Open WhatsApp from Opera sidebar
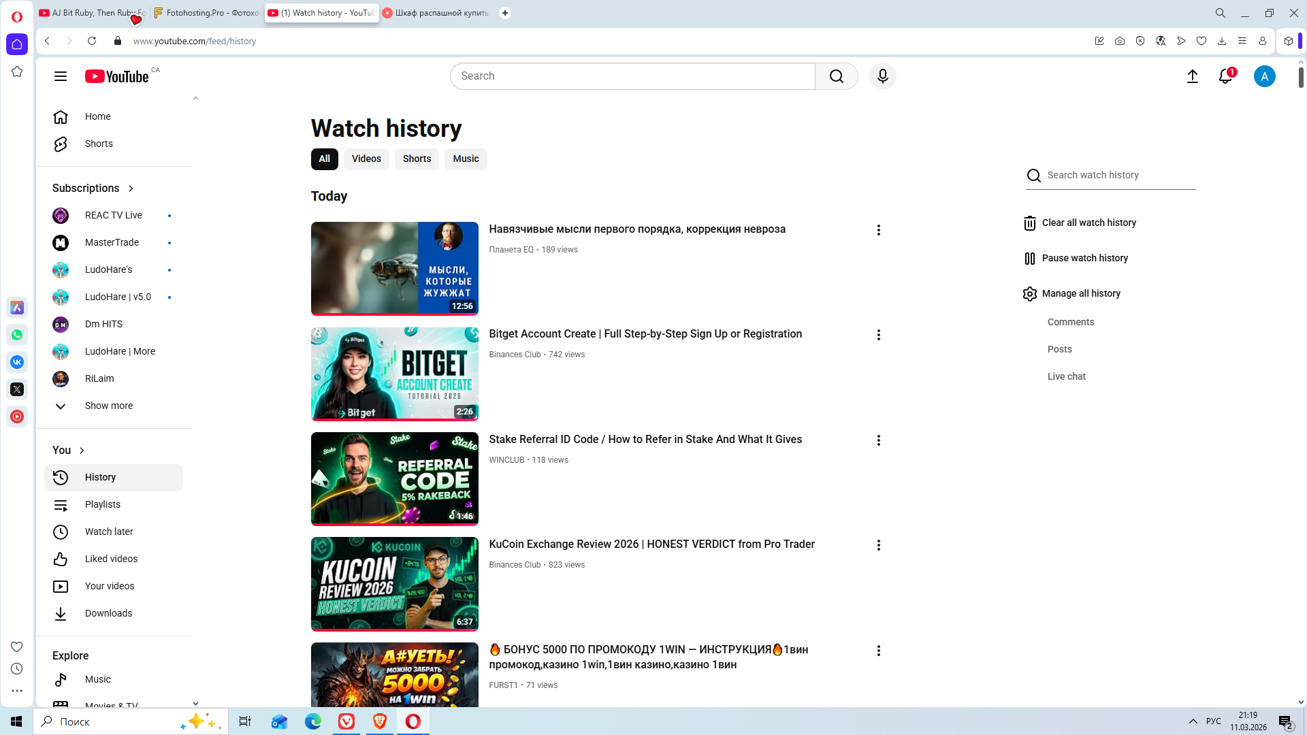Screen dimensions: 1307x735 pos(17,335)
